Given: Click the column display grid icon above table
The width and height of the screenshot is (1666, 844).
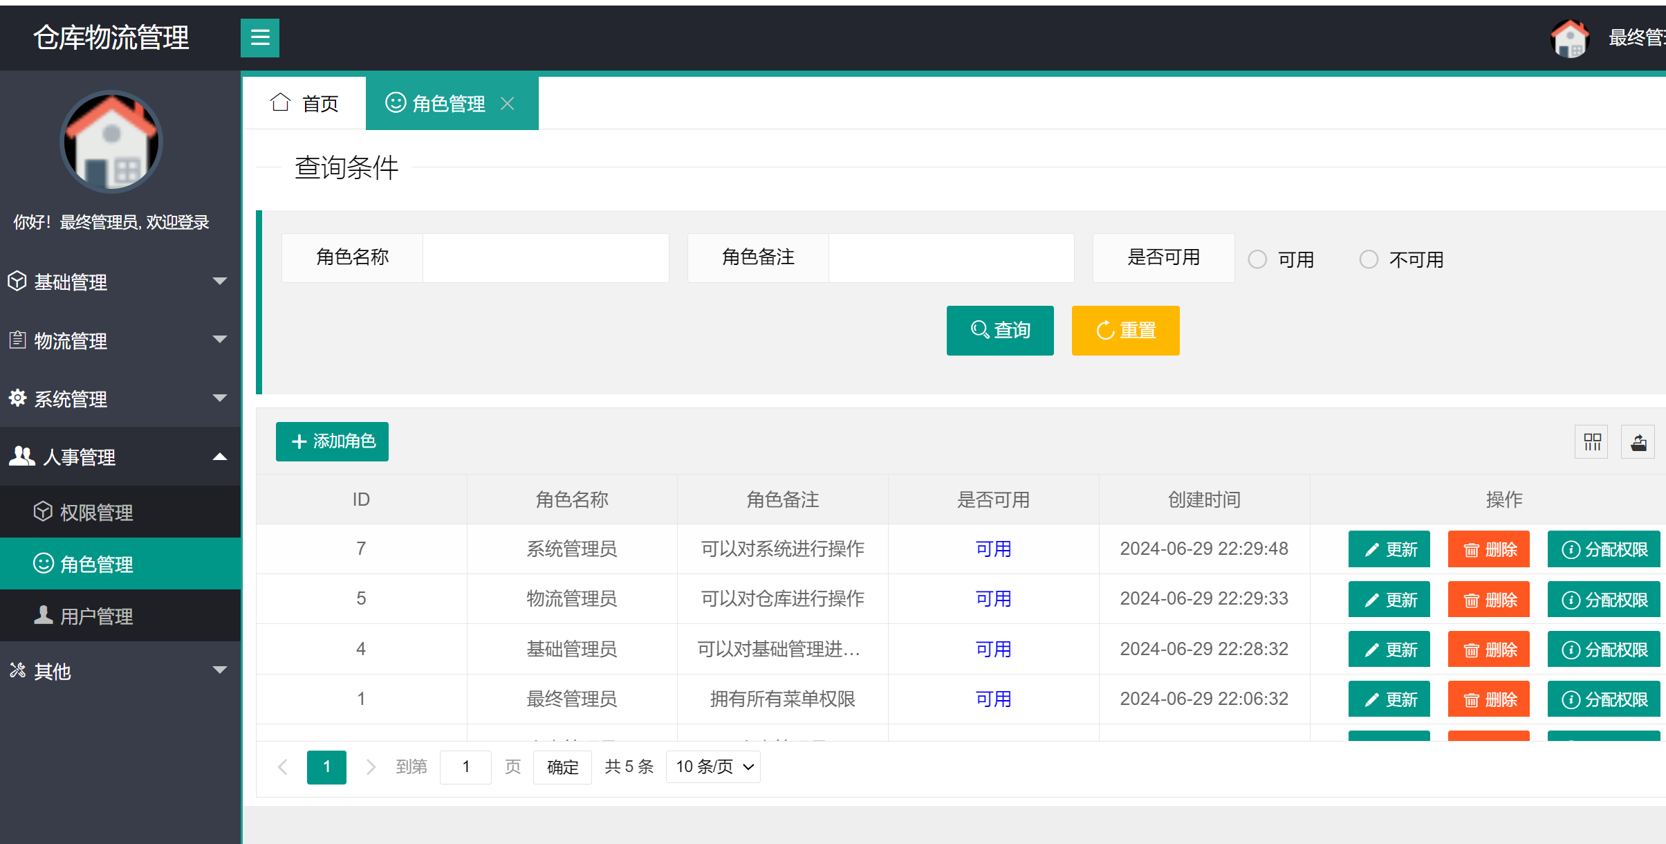Looking at the screenshot, I should click(1591, 441).
